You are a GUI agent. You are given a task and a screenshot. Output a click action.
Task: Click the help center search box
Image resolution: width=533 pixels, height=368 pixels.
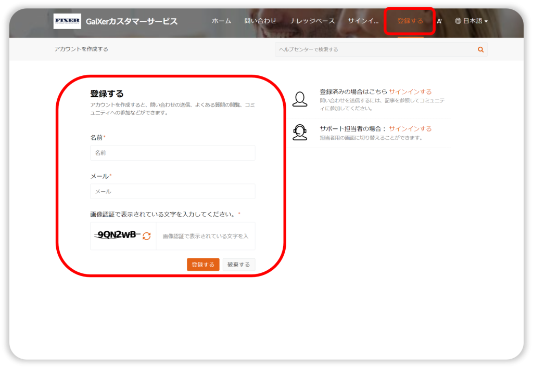coord(375,49)
